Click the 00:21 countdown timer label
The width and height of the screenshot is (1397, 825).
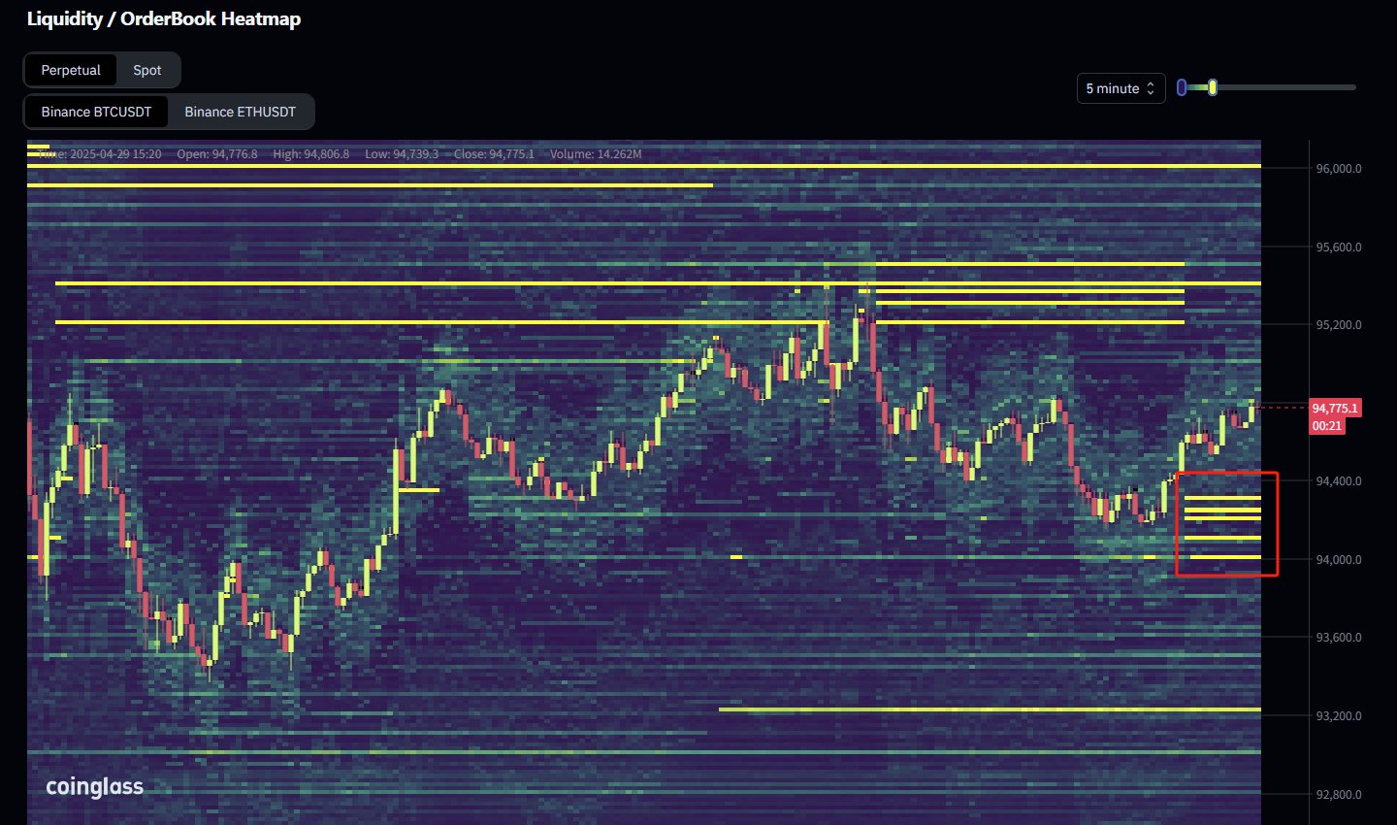click(x=1327, y=426)
